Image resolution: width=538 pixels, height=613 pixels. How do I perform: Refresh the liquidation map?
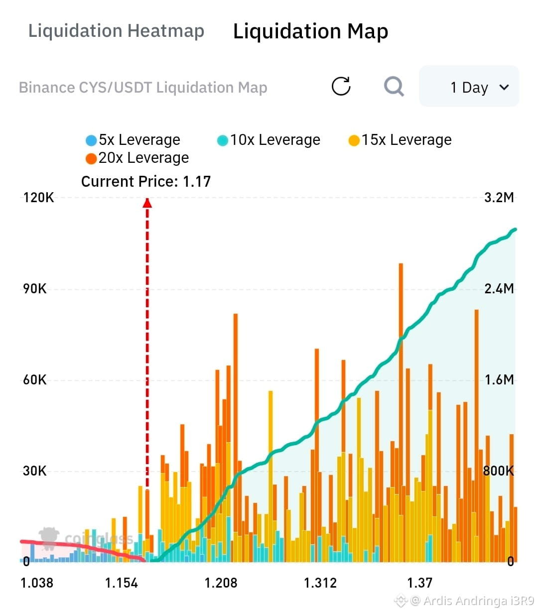(341, 86)
